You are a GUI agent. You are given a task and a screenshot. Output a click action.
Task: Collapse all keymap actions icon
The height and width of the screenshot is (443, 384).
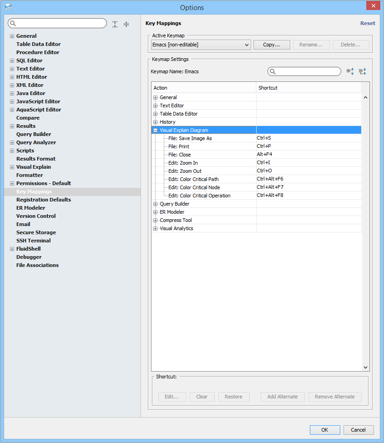[x=363, y=71]
